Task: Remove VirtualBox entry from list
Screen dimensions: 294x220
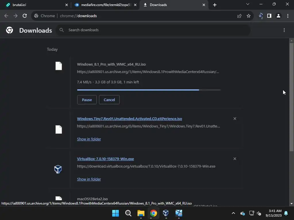Action: 235,159
